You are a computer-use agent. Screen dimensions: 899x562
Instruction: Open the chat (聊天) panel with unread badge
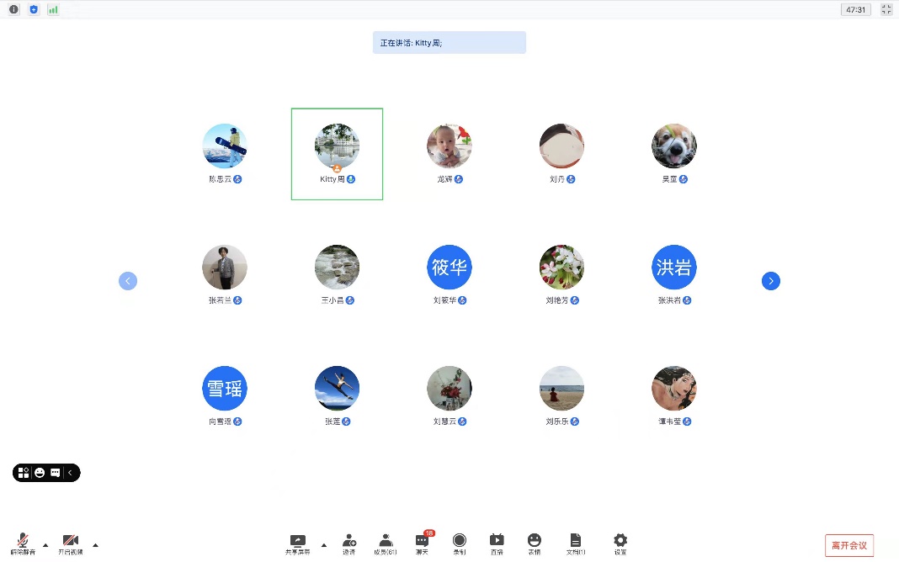[423, 543]
